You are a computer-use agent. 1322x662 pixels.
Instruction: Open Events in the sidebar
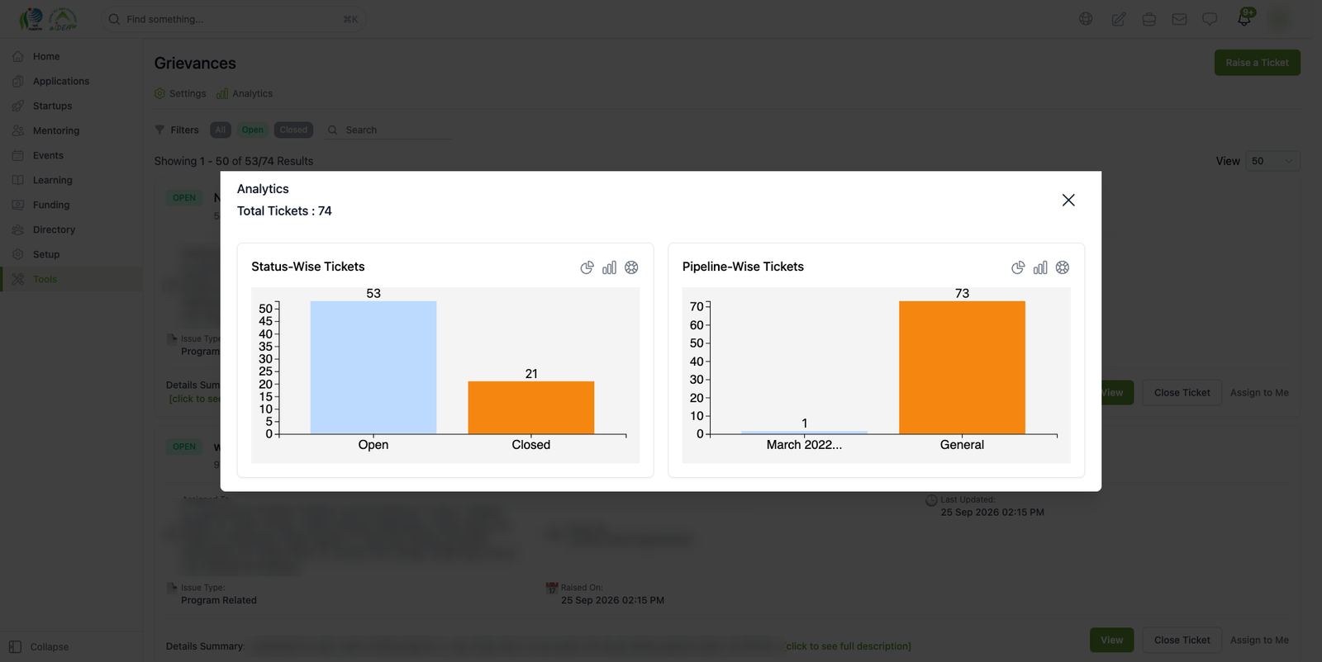point(71,155)
